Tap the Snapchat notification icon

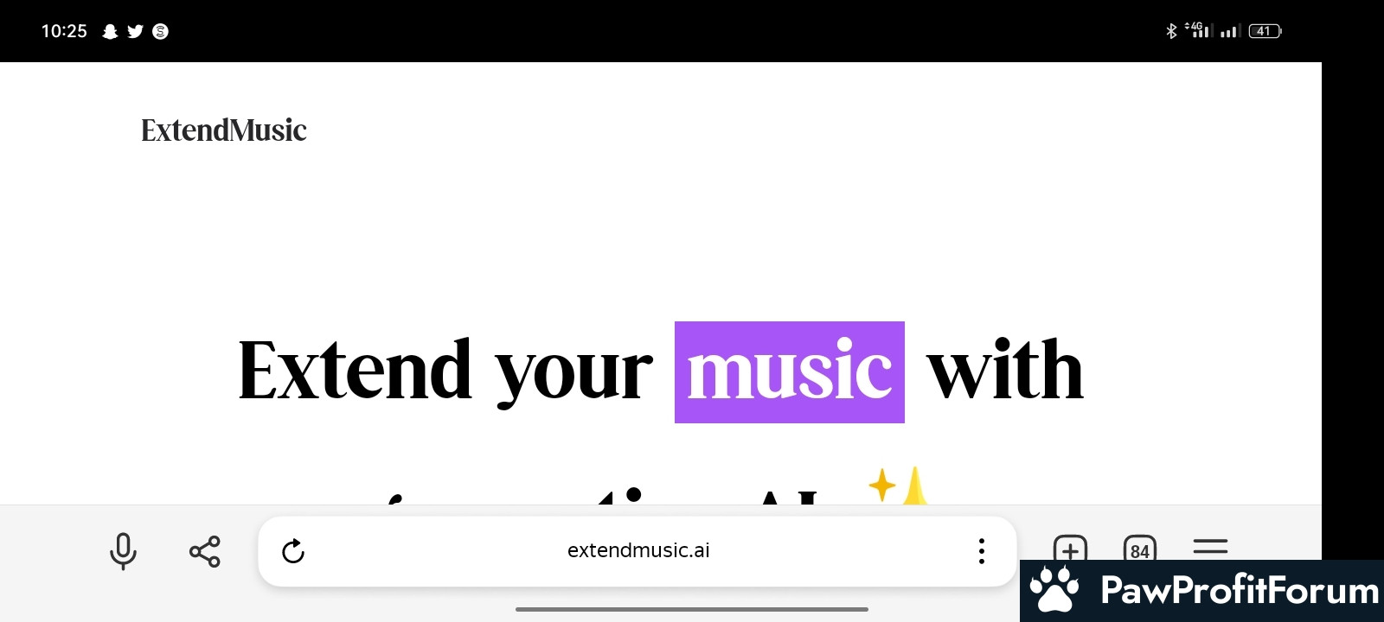[x=110, y=31]
